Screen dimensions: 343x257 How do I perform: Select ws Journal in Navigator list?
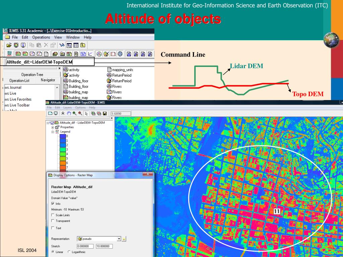13,87
